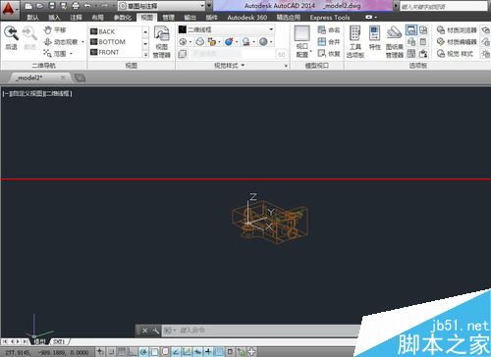491x357 pixels.
Task: Open the AutoCAD application menu button
Action: (x=9, y=9)
